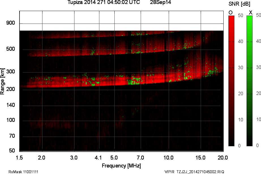Image resolution: width=261 pixels, height=174 pixels.
Task: Click the 'VIPIR' label in the footer
Action: click(x=170, y=172)
